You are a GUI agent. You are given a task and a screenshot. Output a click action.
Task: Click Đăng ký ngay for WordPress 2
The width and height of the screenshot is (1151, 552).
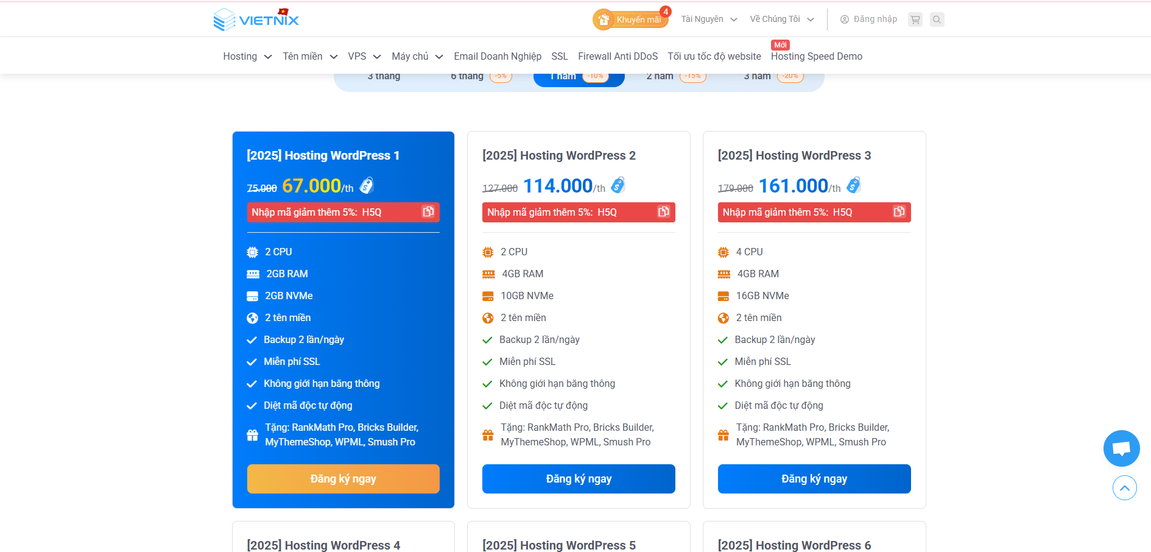click(x=579, y=479)
